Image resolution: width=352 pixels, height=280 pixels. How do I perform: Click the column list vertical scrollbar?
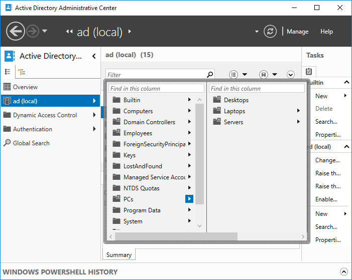pyautogui.click(x=199, y=154)
